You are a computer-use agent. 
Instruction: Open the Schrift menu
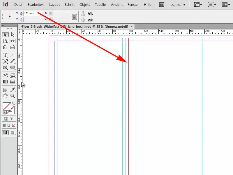point(70,5)
